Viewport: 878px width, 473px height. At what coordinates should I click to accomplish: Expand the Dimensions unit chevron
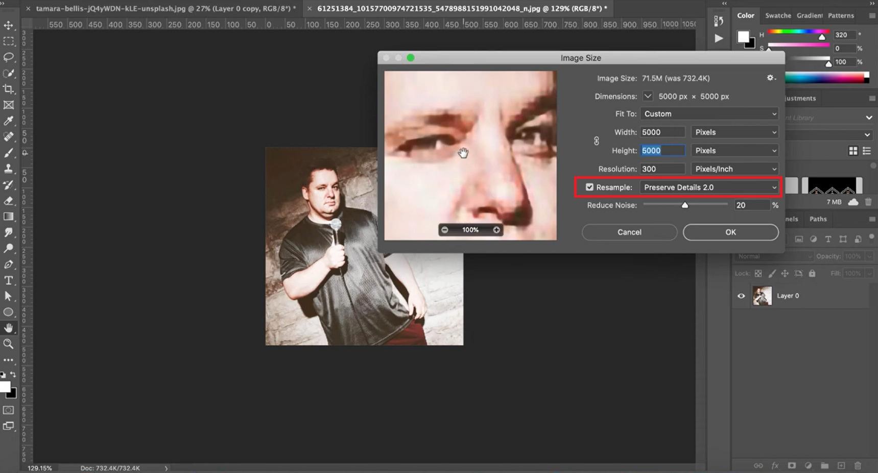(x=648, y=96)
